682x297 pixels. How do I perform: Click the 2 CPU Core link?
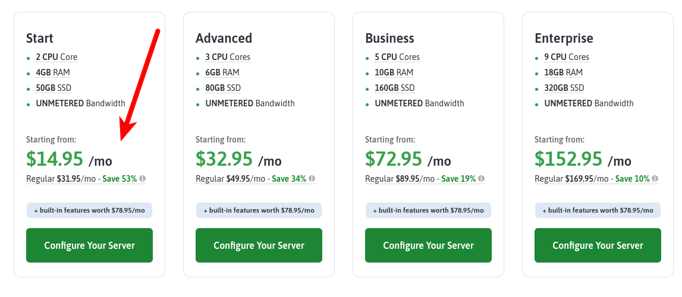[56, 57]
